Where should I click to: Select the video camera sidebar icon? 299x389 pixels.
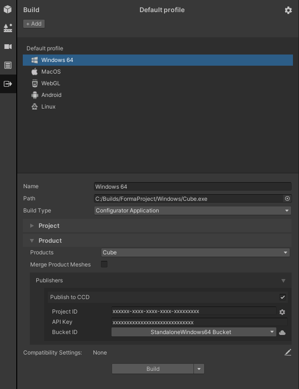pos(8,47)
